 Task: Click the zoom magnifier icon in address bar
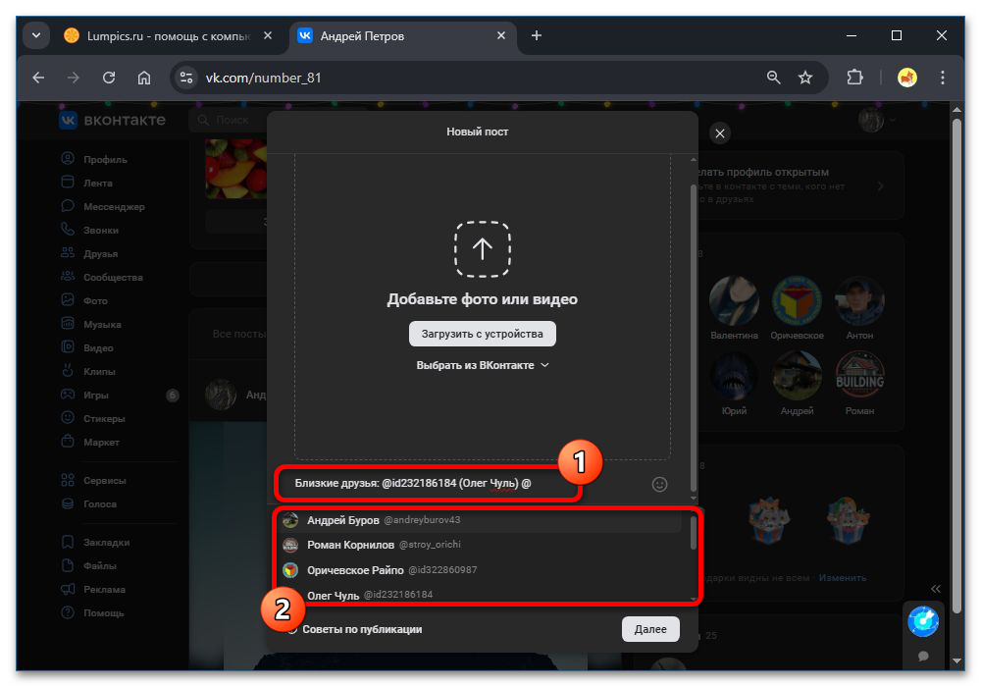pyautogui.click(x=774, y=78)
